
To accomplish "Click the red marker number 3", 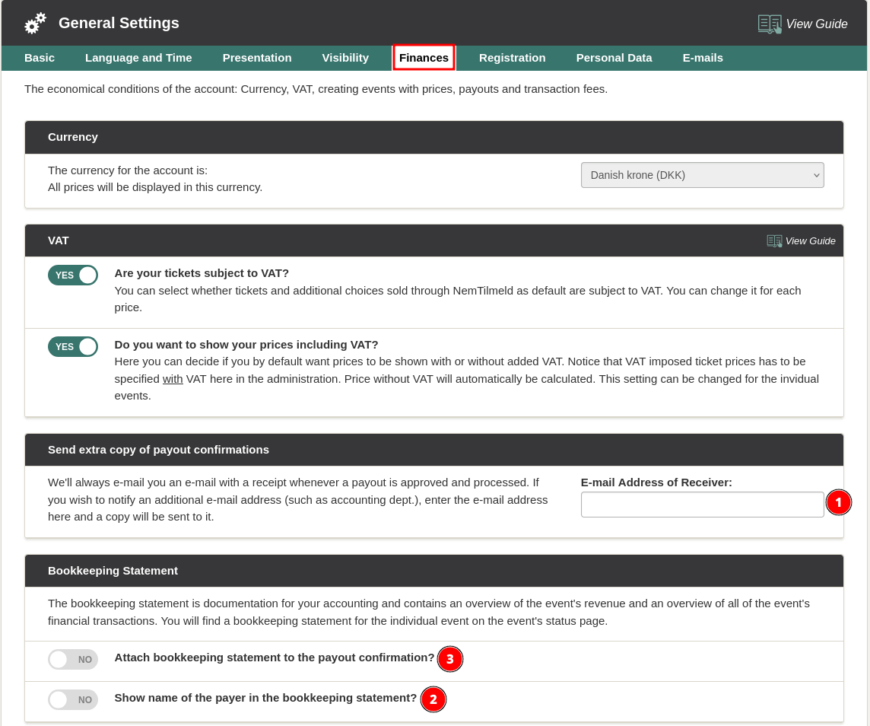I will coord(449,659).
